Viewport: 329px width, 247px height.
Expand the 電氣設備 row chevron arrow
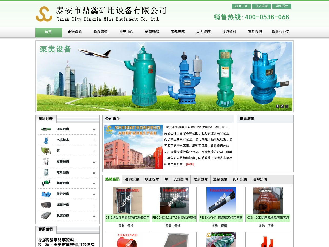(x=94, y=173)
